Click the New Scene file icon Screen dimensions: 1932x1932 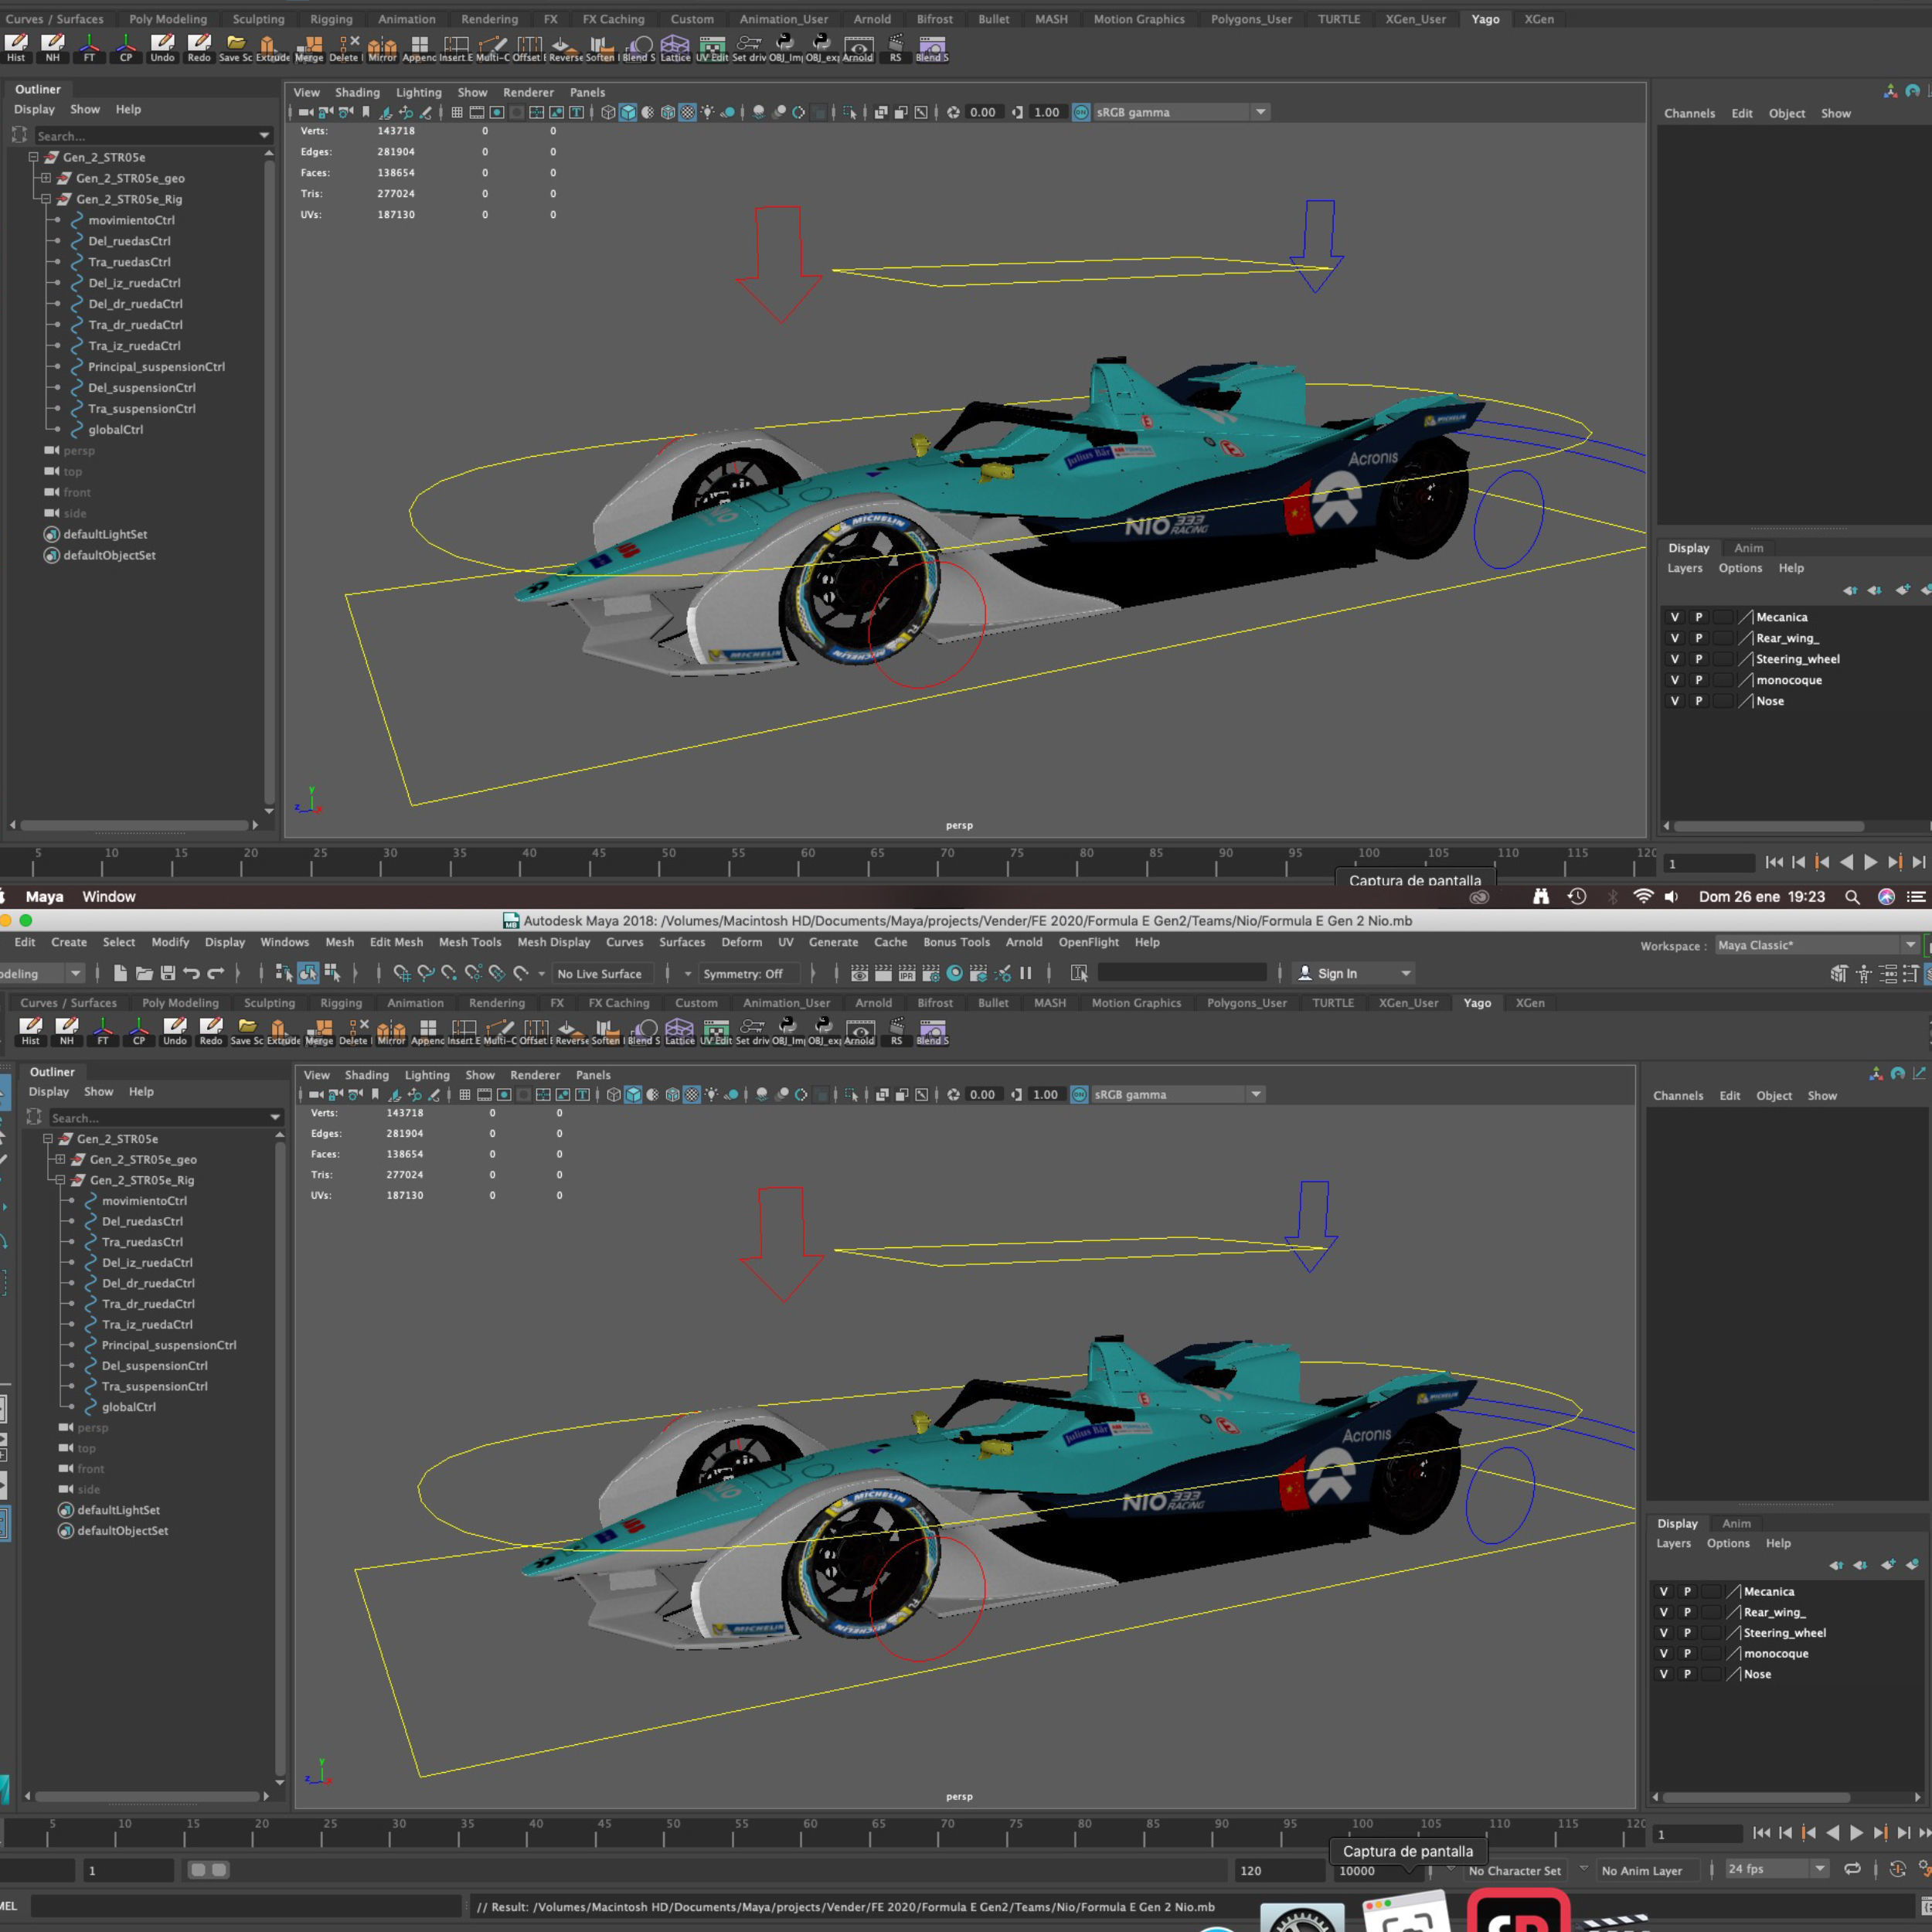(x=120, y=973)
